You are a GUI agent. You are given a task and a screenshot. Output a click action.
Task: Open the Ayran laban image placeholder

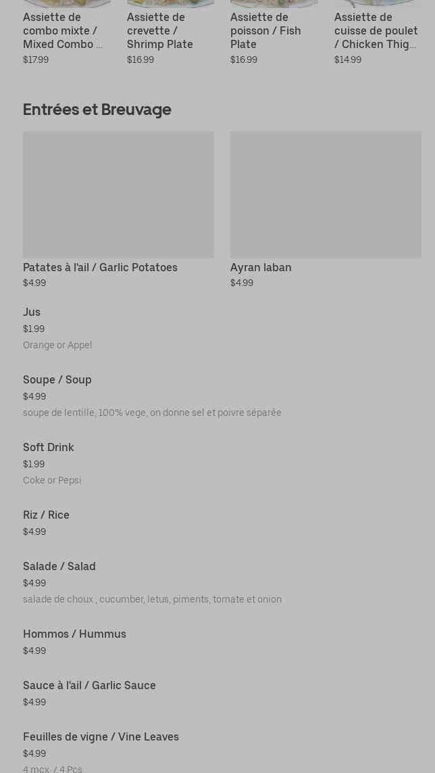(326, 194)
